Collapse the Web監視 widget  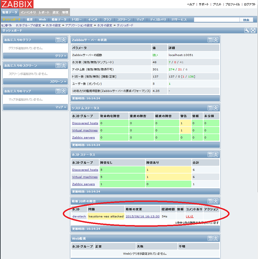216,238
